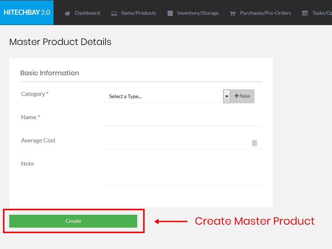Click the home icon beside Dashboard
Viewport: 332px width, 249px height.
67,13
